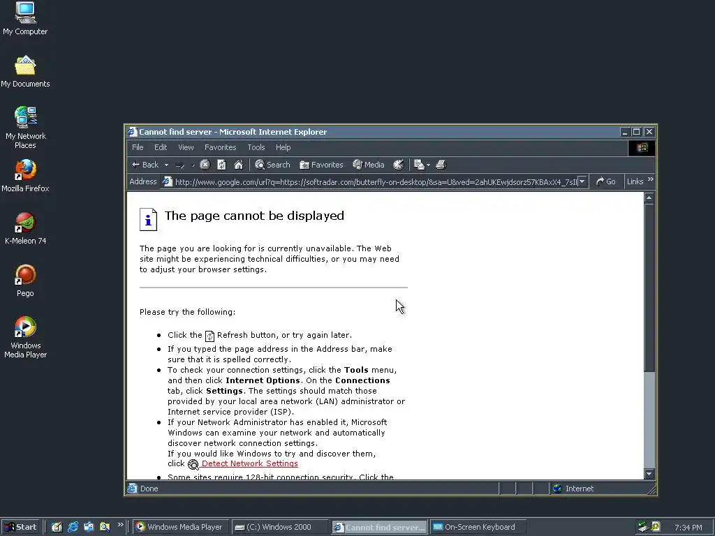Screen dimensions: 715x536
Task: Click the page icon in Address bar
Action: 168,181
